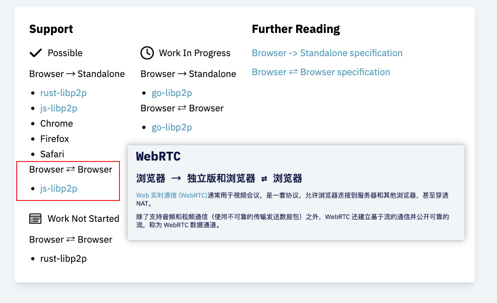The width and height of the screenshot is (497, 303).
Task: Click the Work Not Started label
Action: (83, 219)
